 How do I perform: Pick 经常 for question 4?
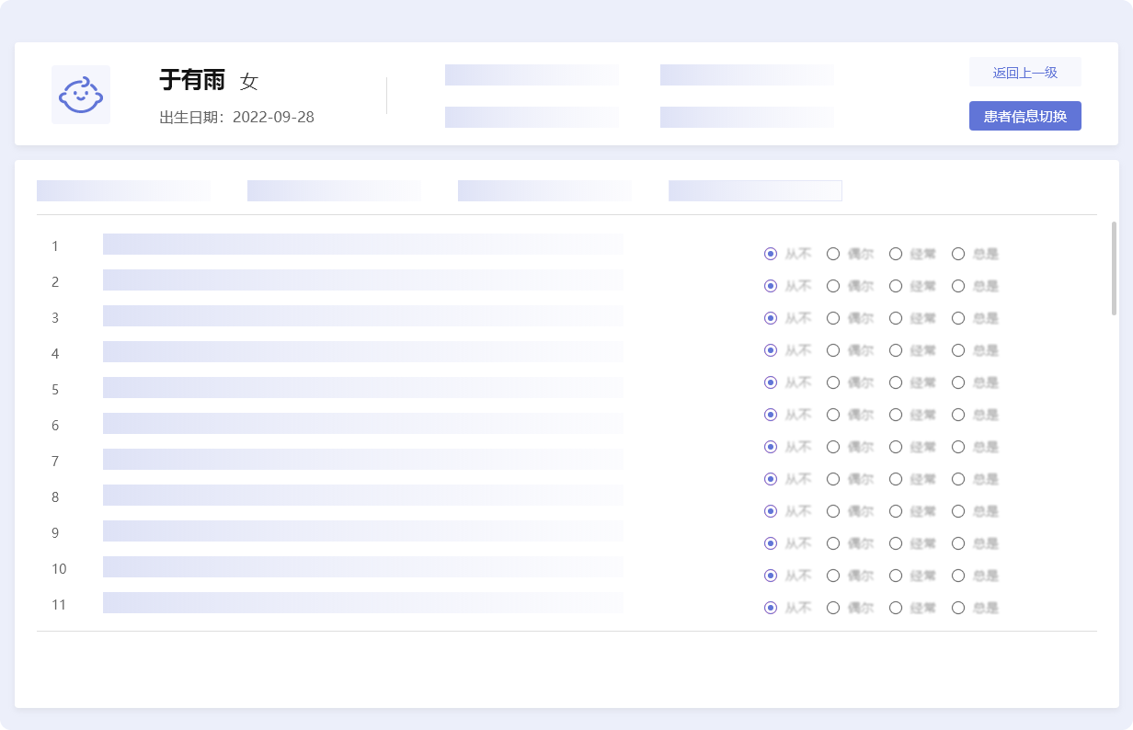tap(896, 350)
